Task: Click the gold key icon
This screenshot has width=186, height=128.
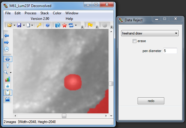Action: click(39, 25)
